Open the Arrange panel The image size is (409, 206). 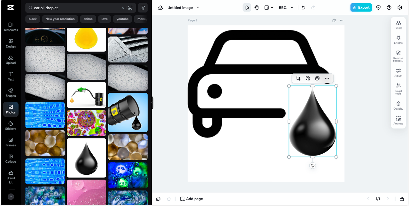398,121
